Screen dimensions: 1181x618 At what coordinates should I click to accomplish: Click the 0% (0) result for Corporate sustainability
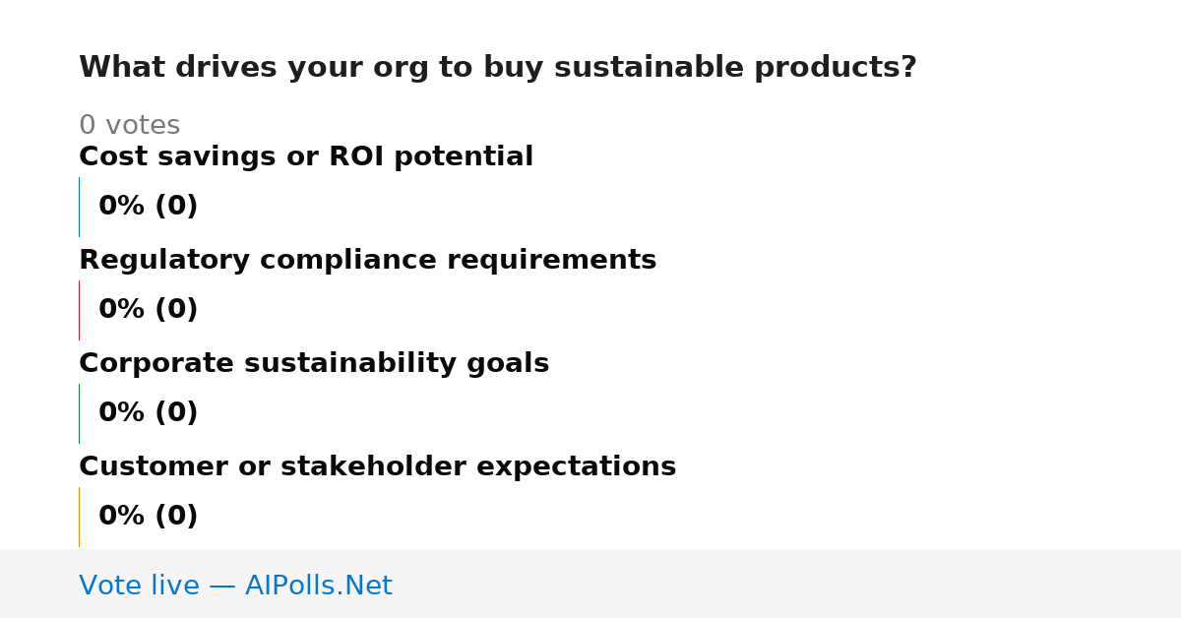point(148,413)
